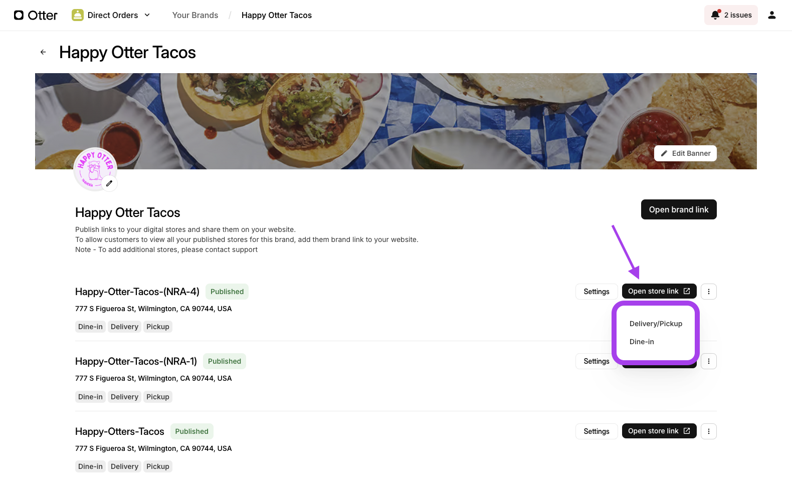792x501 pixels.
Task: Open three-dot menu for Happy-Otter-Tacos-(NRA-1)
Action: tap(708, 361)
